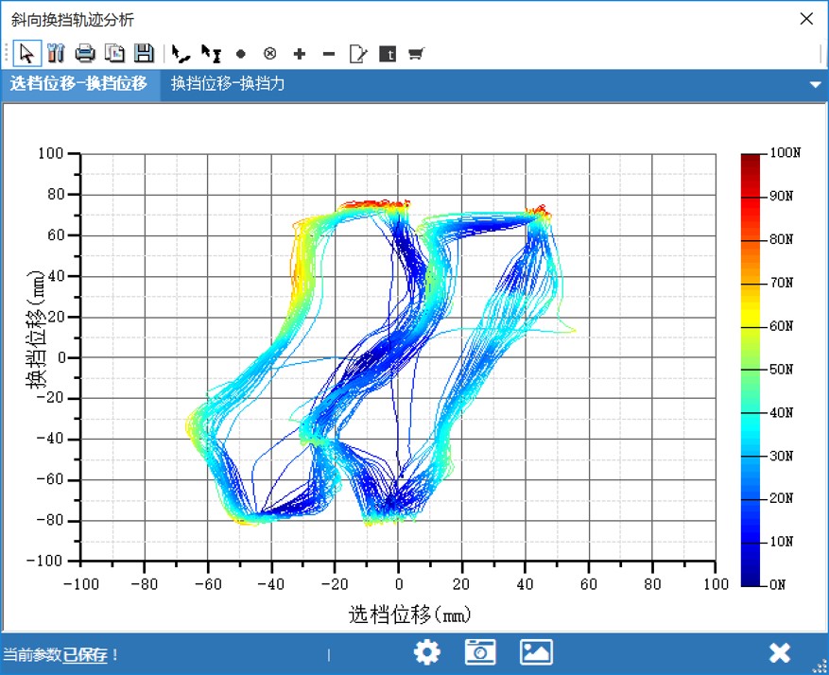The height and width of the screenshot is (675, 829).
Task: Click the force color scale bar
Action: pyautogui.click(x=751, y=369)
